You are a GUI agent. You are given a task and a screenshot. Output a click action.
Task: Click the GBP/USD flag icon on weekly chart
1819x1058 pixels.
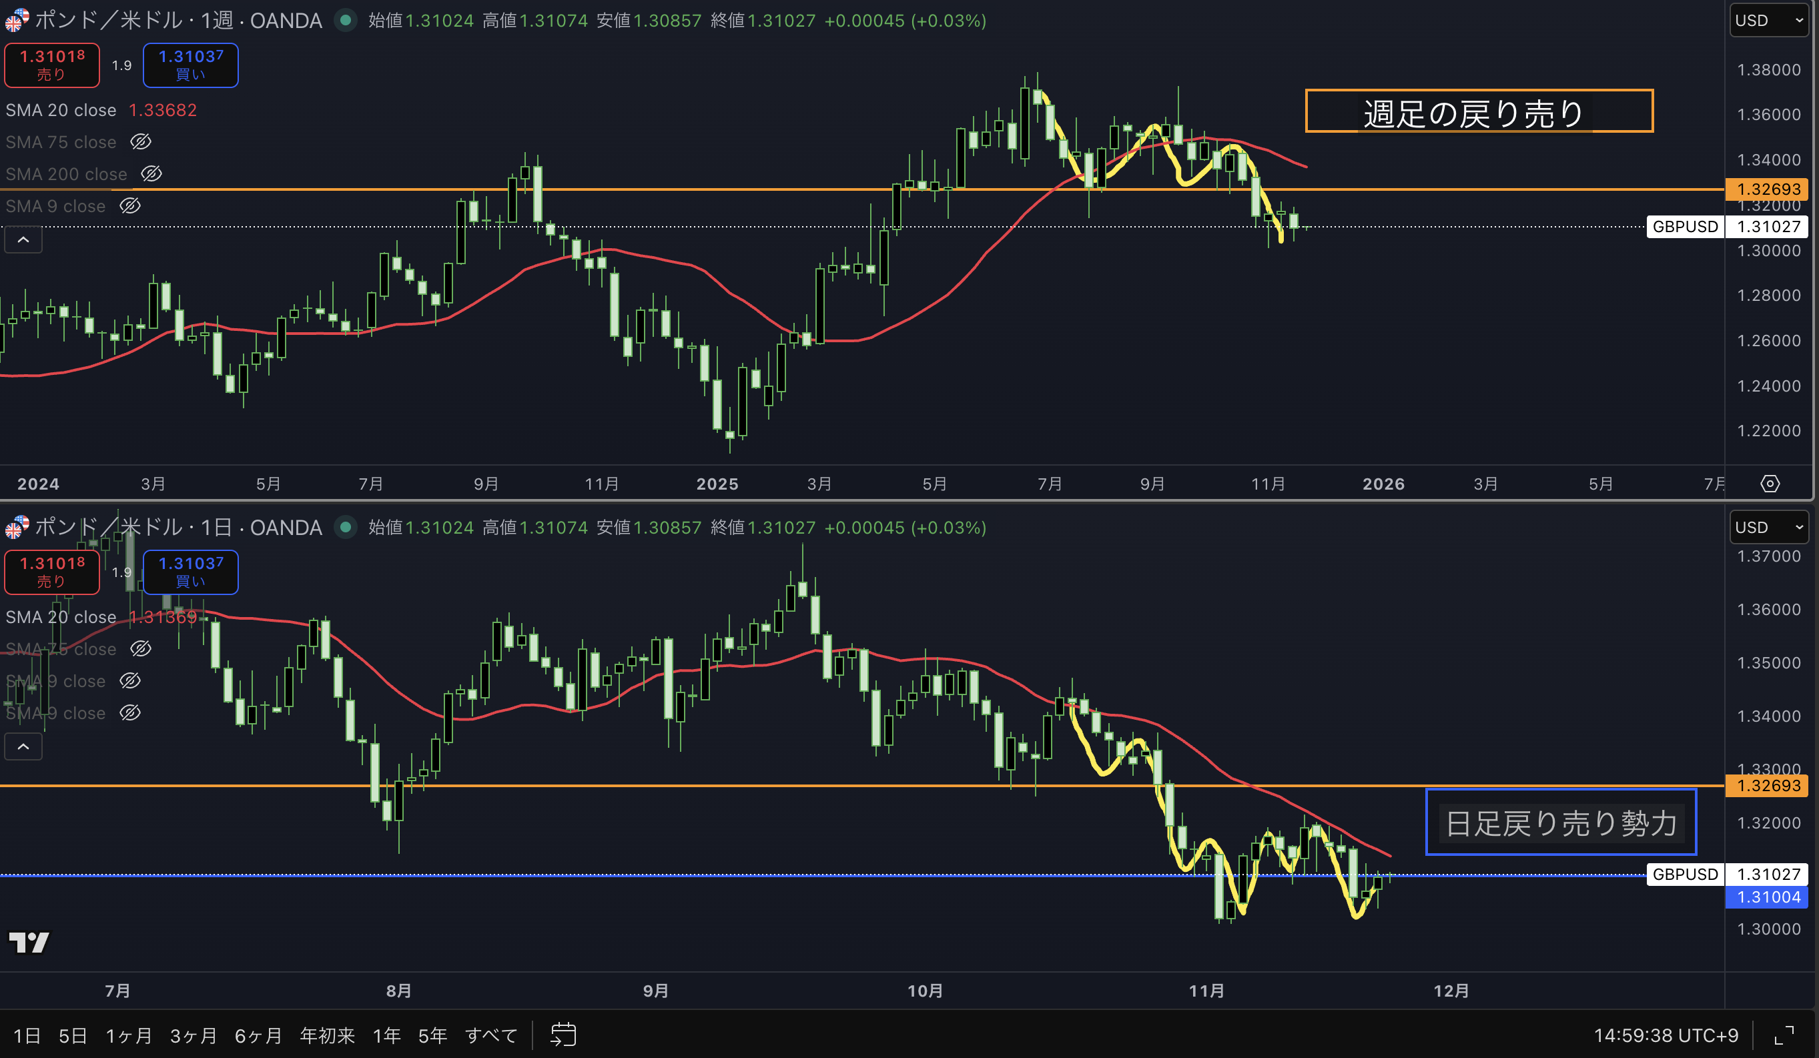16,20
